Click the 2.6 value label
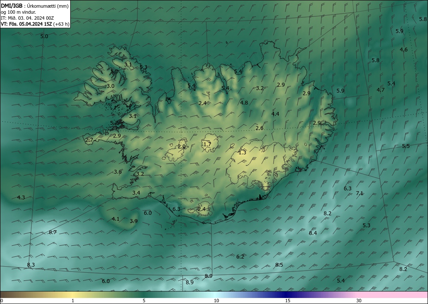 [x=260, y=128]
